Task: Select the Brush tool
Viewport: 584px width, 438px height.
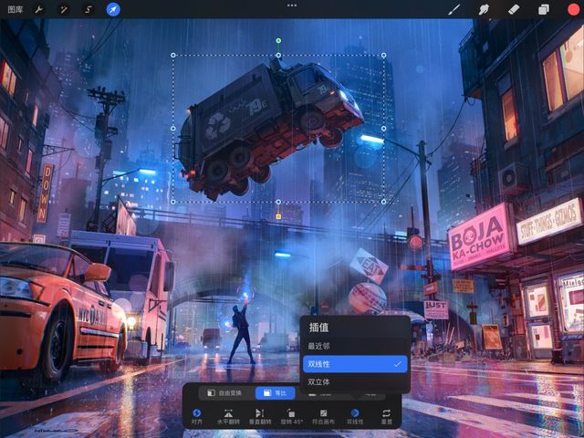Action: [454, 9]
